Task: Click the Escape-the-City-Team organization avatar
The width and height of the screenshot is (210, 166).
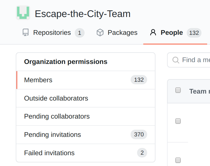Action: coord(23,13)
